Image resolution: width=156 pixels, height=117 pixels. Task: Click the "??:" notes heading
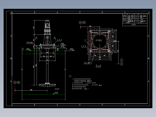point(70,76)
